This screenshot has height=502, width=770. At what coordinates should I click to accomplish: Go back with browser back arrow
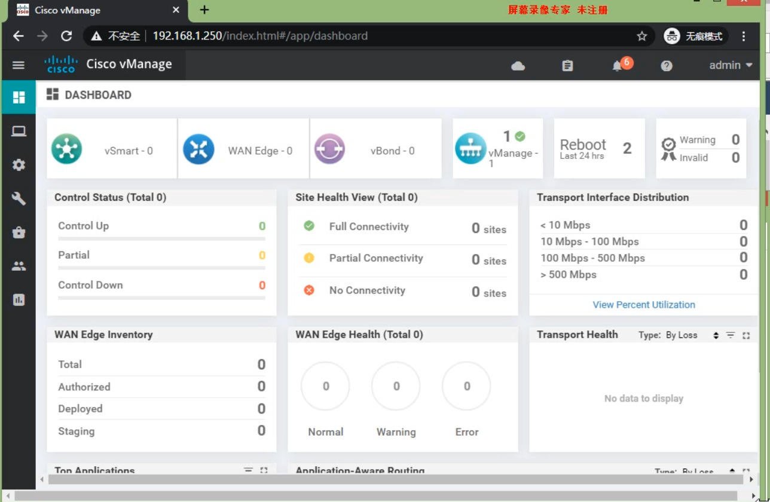coord(19,36)
